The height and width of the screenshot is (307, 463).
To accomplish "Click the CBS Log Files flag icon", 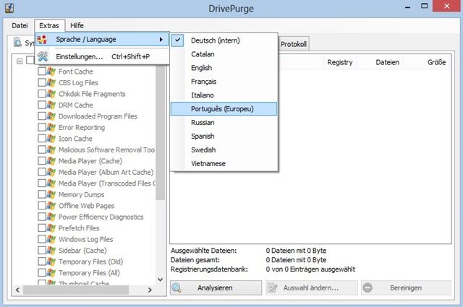I will point(51,82).
